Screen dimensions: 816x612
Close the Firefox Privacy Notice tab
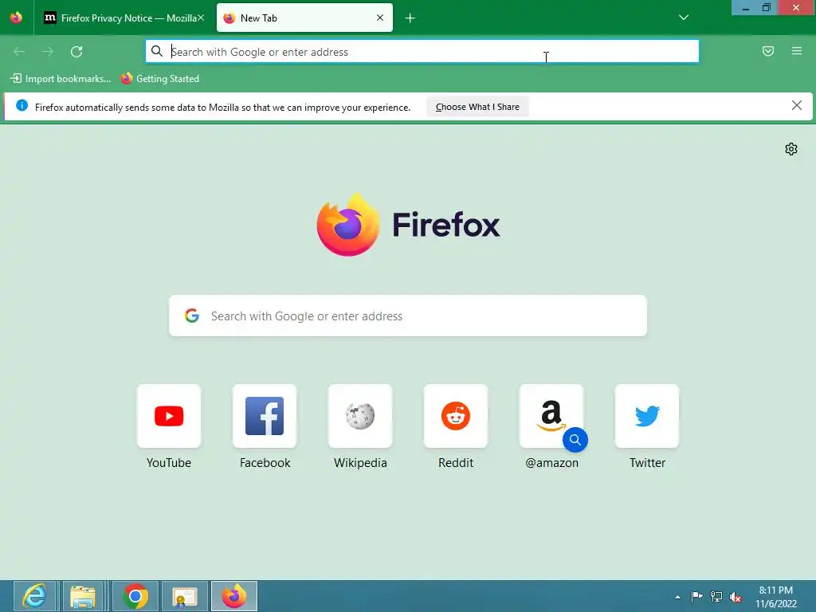click(x=201, y=18)
